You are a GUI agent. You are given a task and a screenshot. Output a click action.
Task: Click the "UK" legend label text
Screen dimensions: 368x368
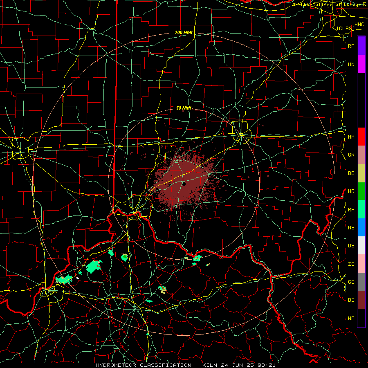[x=351, y=64]
